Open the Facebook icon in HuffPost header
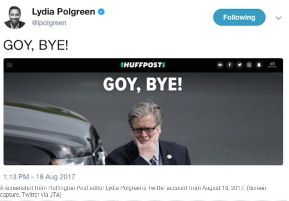The height and width of the screenshot is (201, 289). 230,65
